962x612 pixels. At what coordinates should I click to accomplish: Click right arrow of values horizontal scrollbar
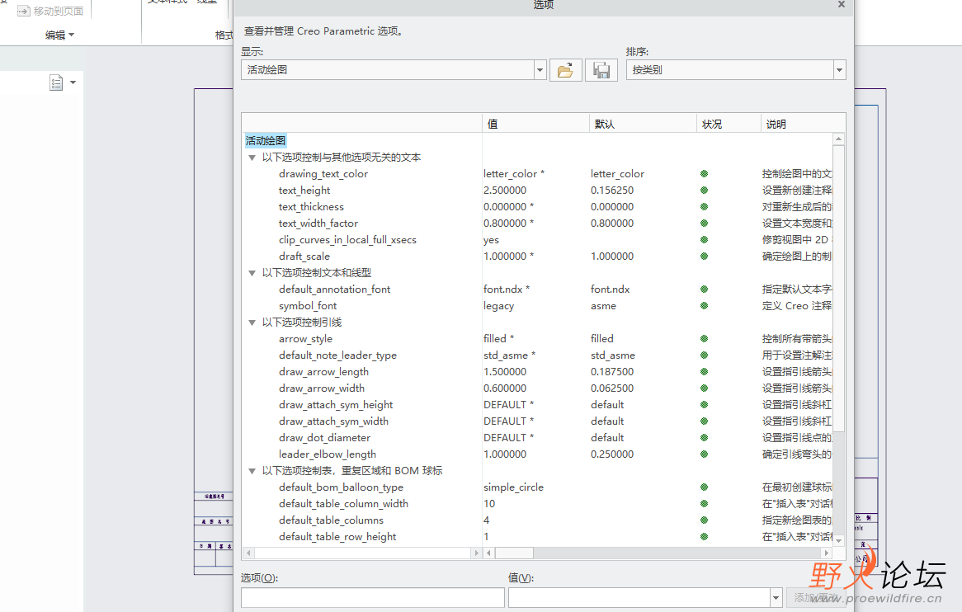tap(827, 553)
